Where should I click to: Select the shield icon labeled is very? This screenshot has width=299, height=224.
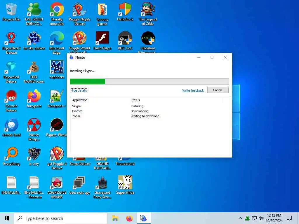[34, 157]
